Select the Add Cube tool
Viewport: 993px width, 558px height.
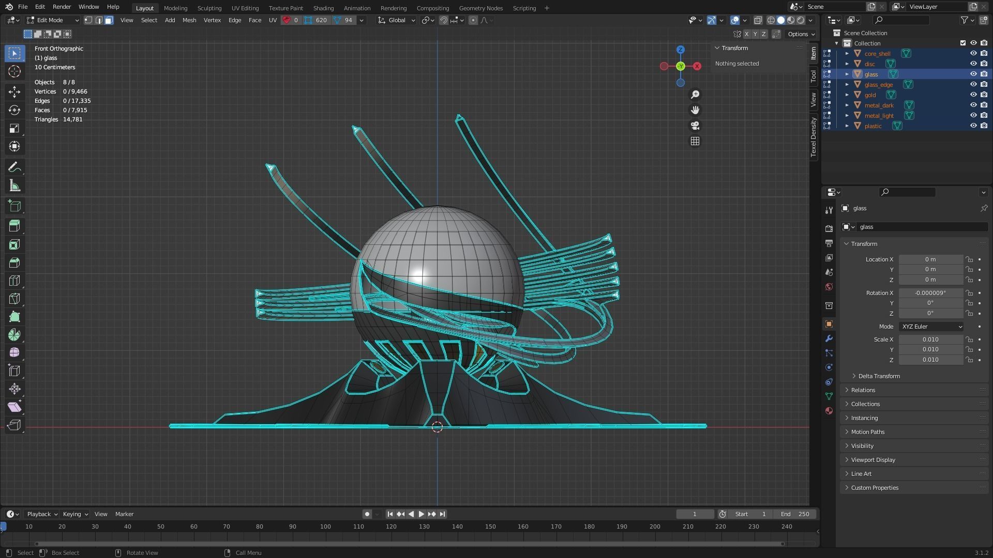tap(14, 206)
